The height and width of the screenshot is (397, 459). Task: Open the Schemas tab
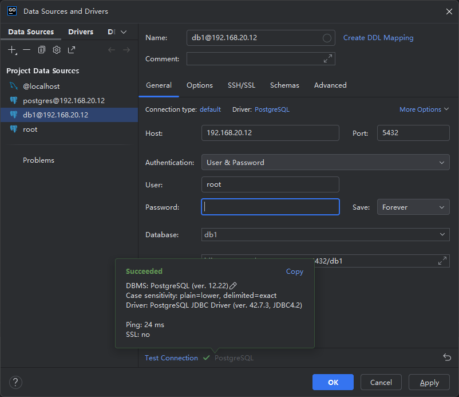coord(284,85)
